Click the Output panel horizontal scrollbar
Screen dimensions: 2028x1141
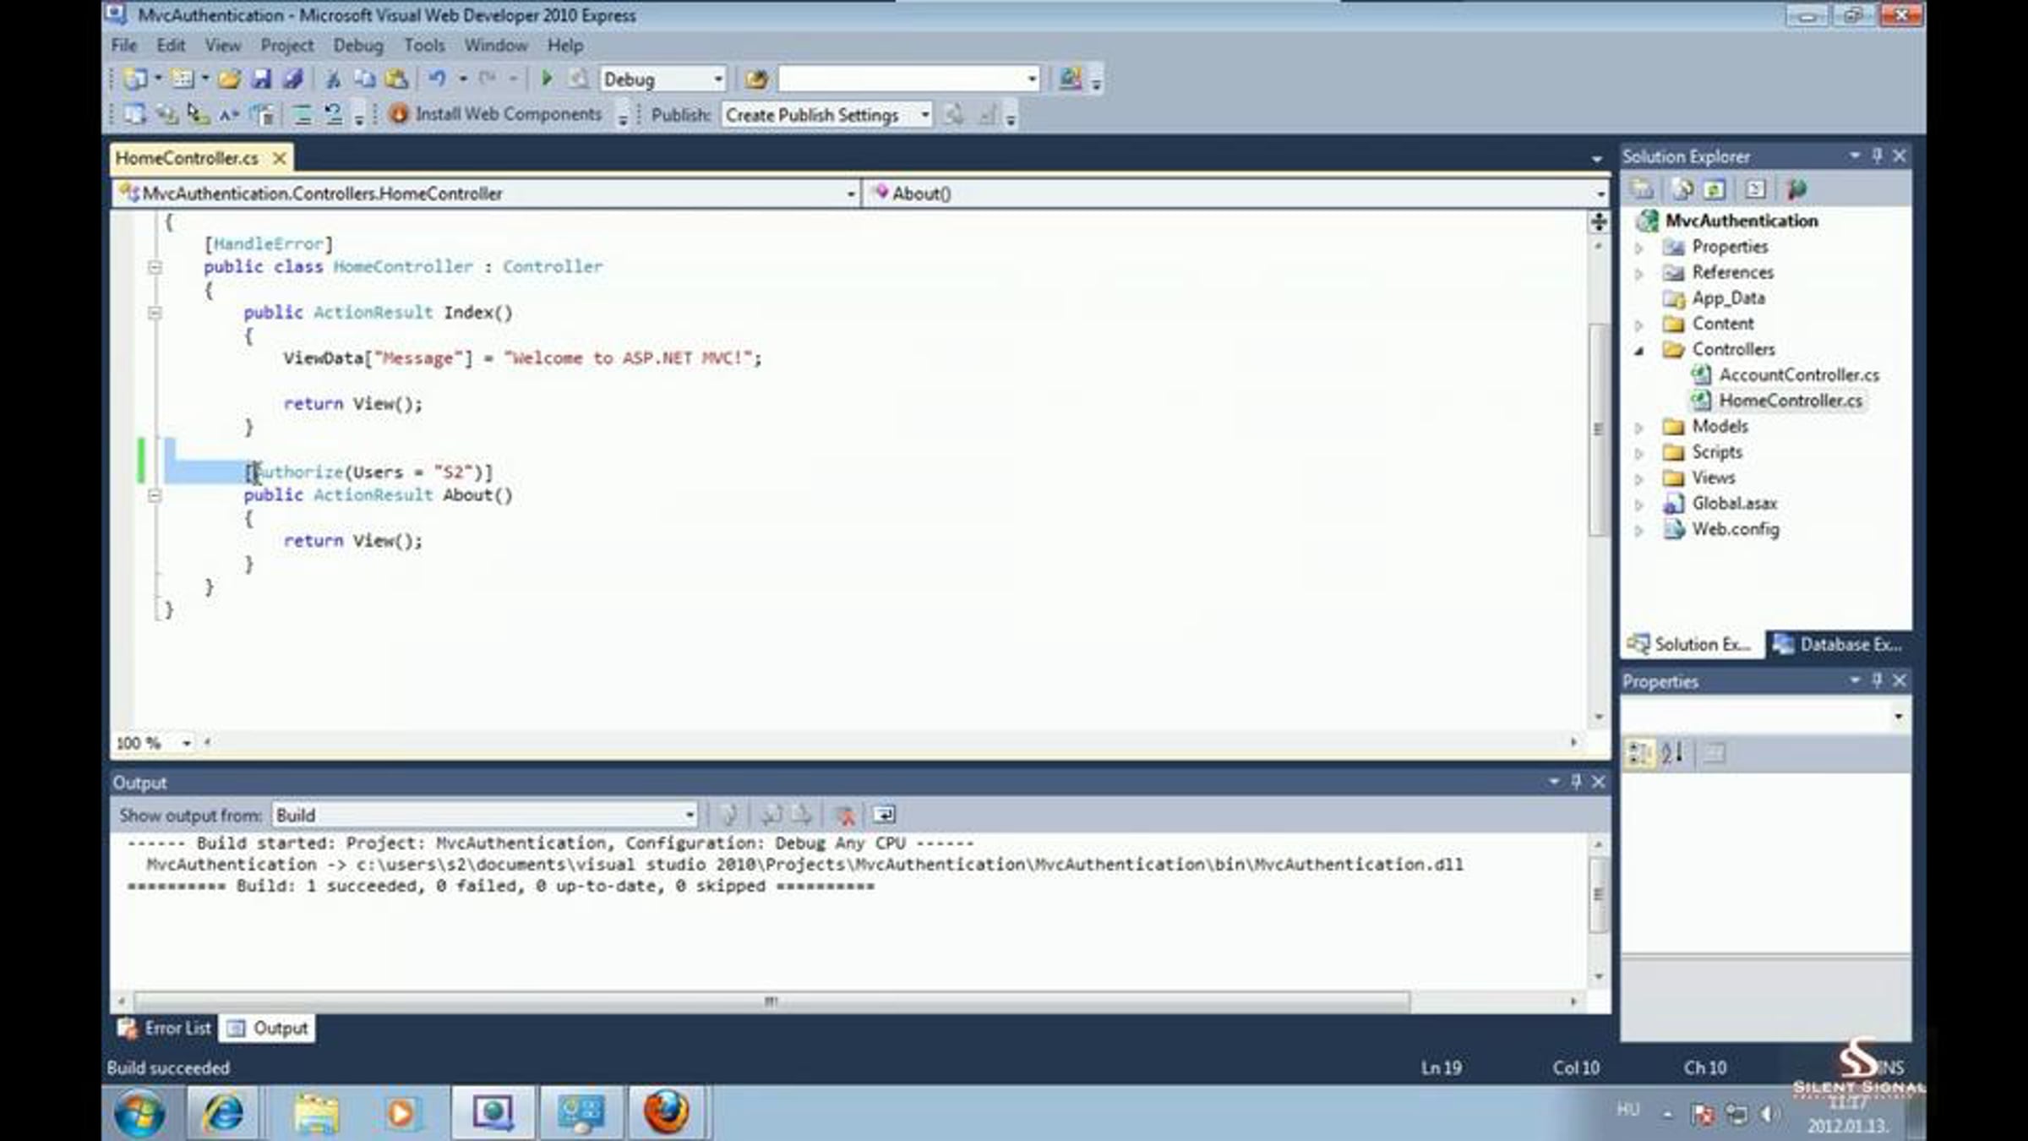[x=771, y=1002]
